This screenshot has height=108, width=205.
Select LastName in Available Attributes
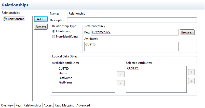click(x=65, y=78)
